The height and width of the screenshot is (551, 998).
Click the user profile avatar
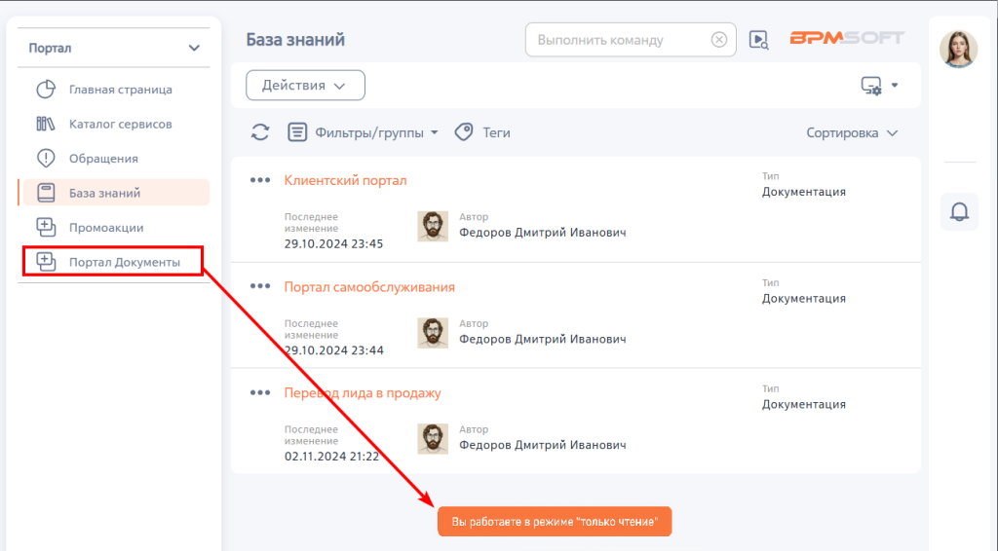point(959,49)
